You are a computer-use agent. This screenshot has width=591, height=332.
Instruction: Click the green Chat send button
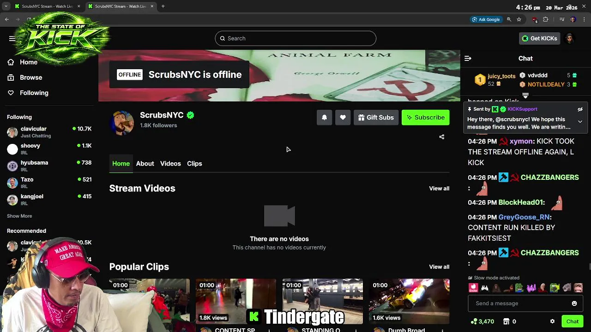coord(573,321)
